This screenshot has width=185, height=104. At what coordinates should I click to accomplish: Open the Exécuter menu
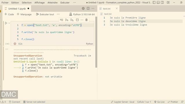tap(65, 3)
